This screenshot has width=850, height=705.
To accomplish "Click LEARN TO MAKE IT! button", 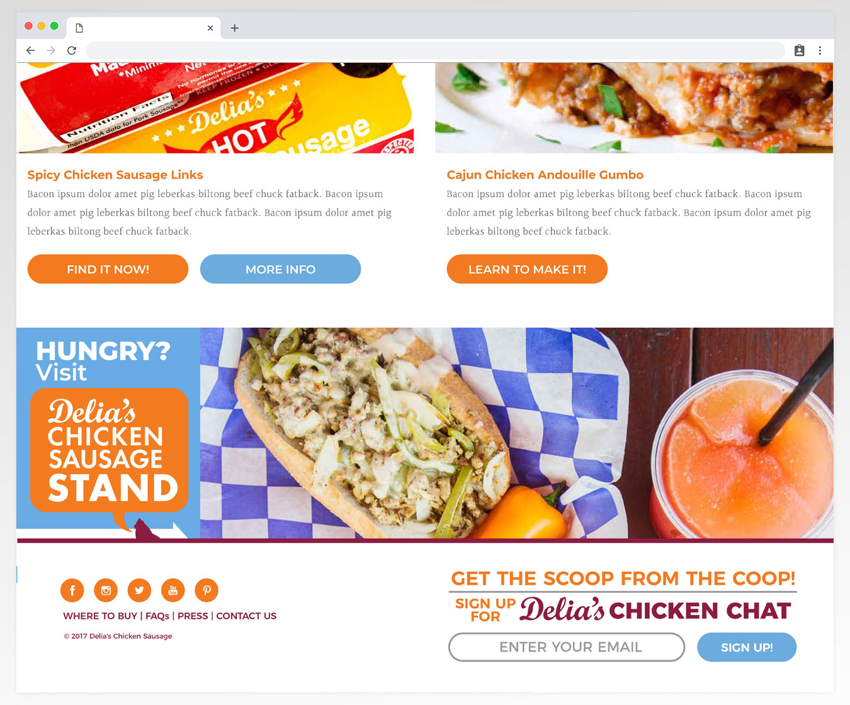I will (x=527, y=269).
